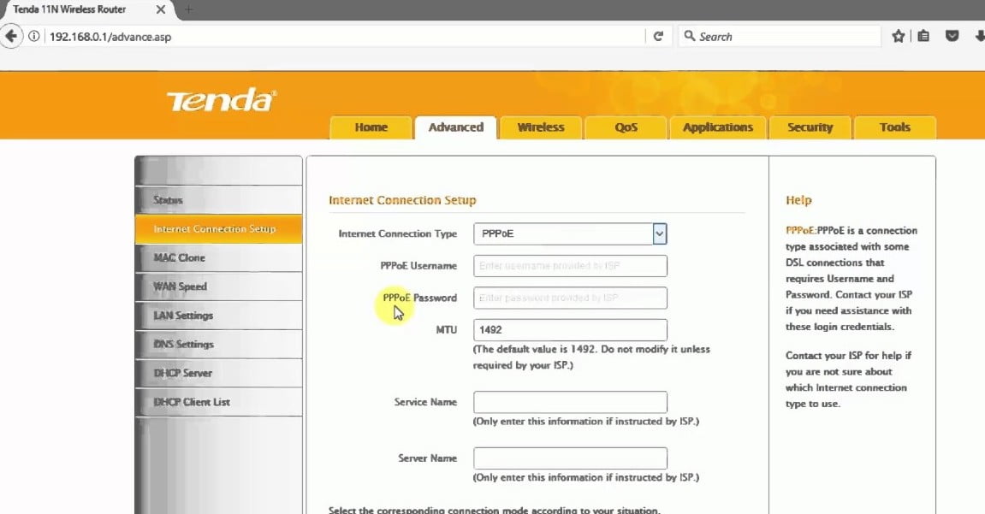Reload the page with the refresh icon
The width and height of the screenshot is (985, 514).
pos(658,37)
